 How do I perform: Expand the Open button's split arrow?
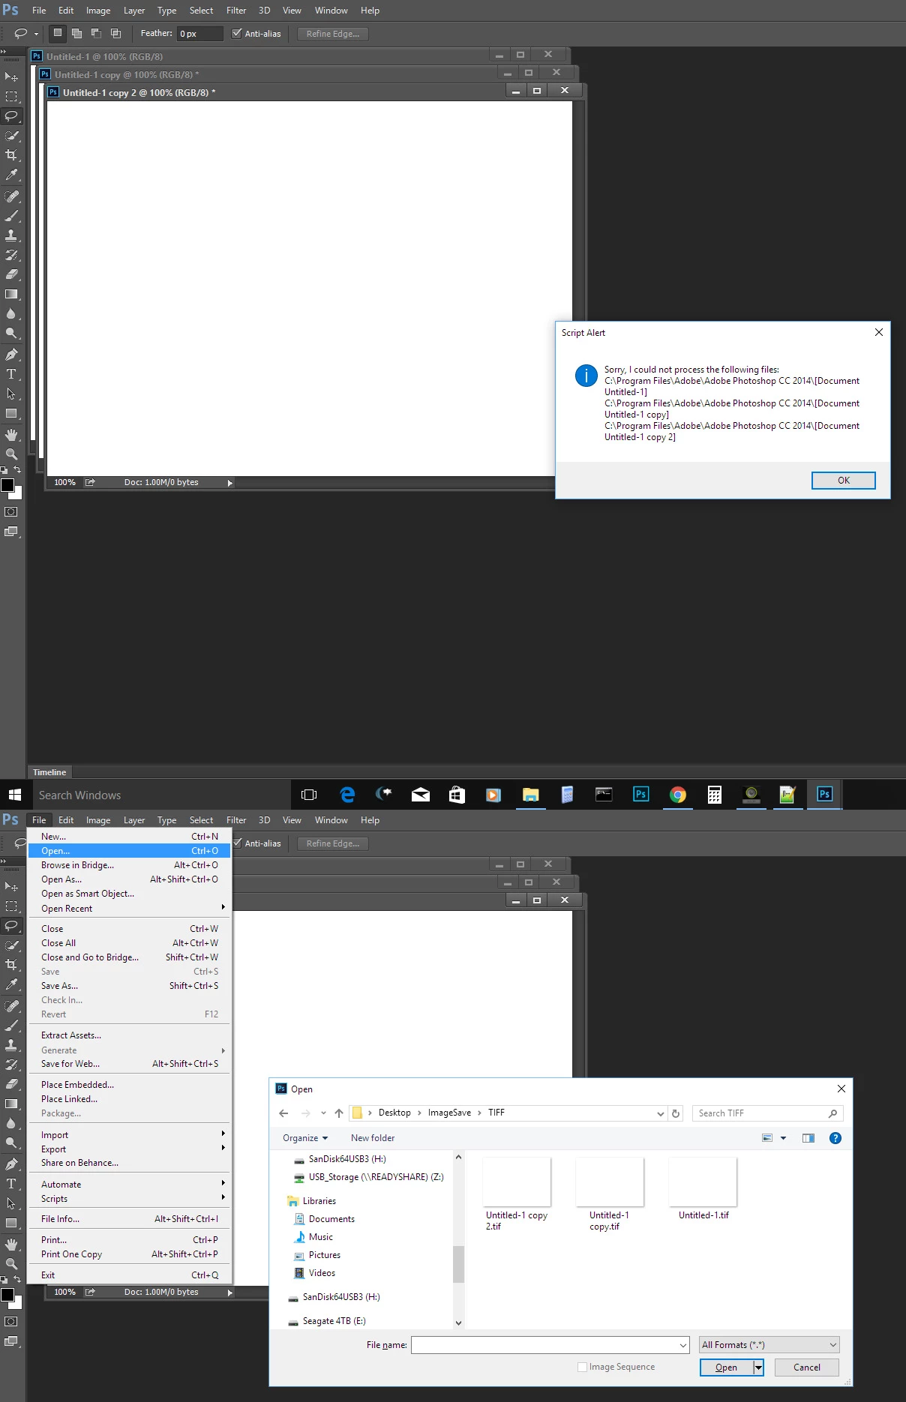(758, 1368)
